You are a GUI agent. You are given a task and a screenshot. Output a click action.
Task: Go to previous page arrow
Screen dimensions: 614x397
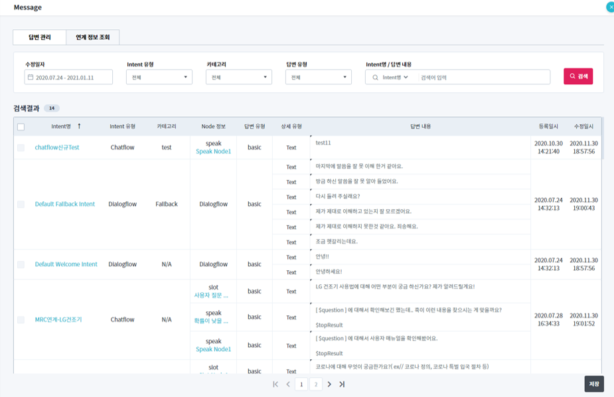[x=288, y=384]
